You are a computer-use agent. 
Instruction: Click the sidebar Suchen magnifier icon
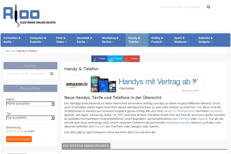pyautogui.click(x=52, y=74)
